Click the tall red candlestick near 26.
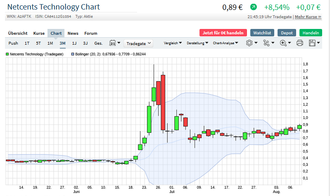Screen dimensions: 330x196 pos(163,103)
